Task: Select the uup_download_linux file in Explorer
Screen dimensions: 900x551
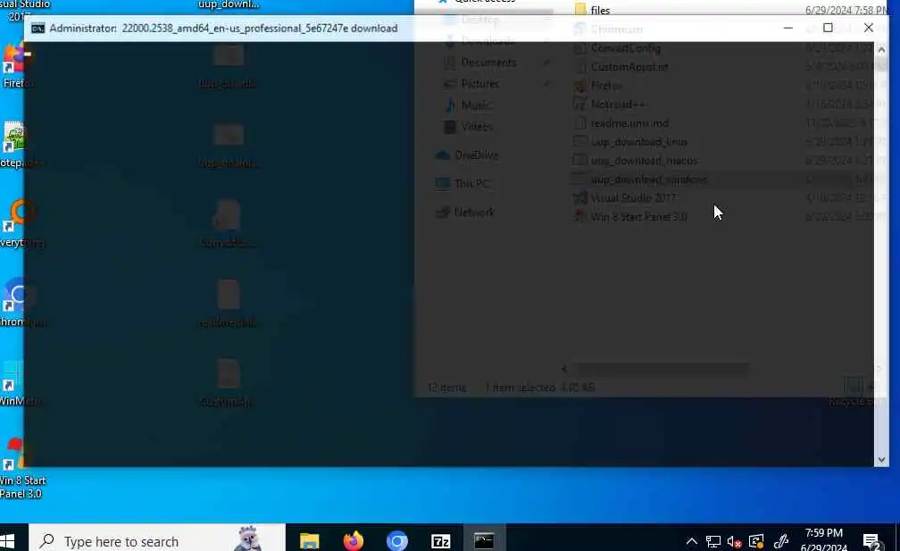Action: (x=639, y=142)
